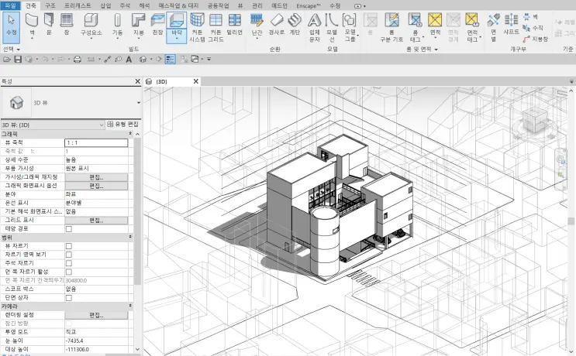Select the 커튼 시스템 tool
The width and height of the screenshot is (576, 356).
[x=197, y=28]
